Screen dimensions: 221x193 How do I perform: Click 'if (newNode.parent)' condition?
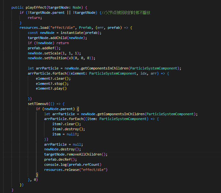(55, 109)
